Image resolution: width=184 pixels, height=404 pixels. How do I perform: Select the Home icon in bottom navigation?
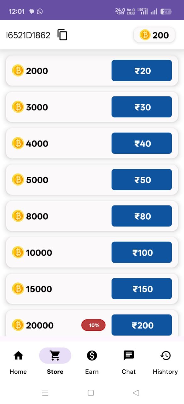pyautogui.click(x=18, y=355)
